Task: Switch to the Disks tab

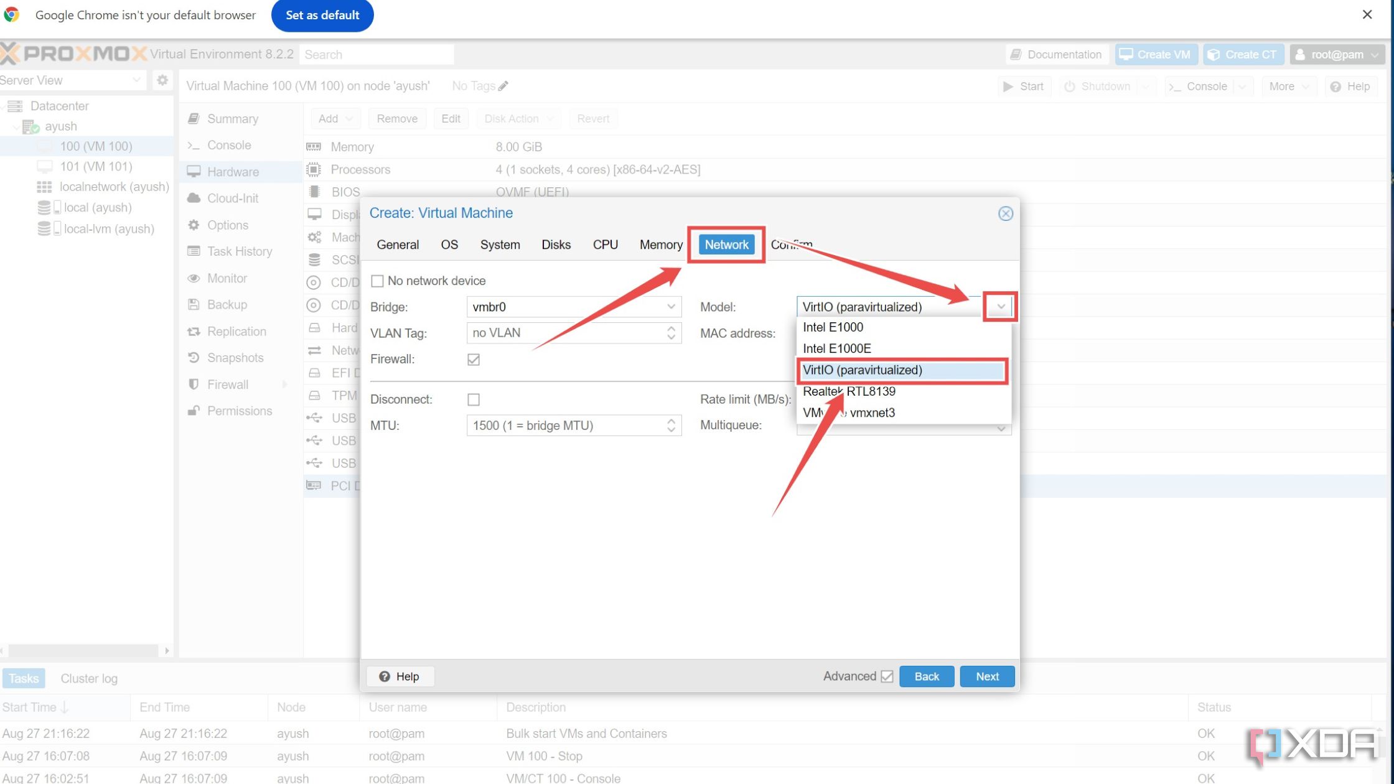Action: click(555, 244)
